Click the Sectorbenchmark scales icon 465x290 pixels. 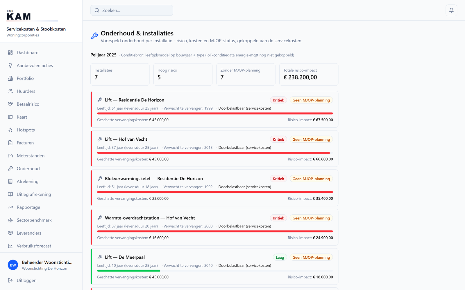coord(10,220)
